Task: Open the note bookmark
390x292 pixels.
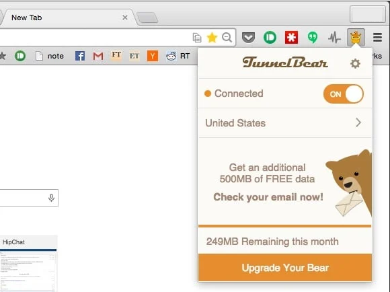Action: [x=50, y=56]
